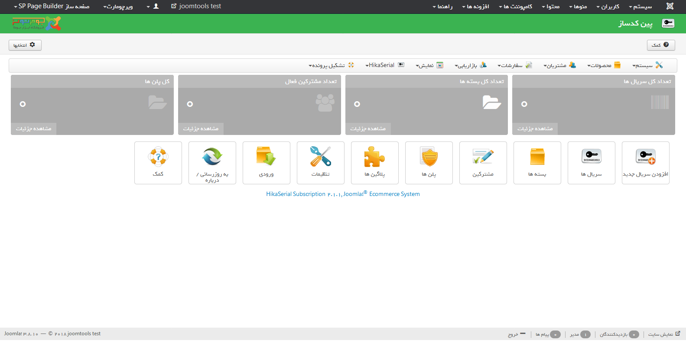
Task: View details of 'تعداد کل سریال ها' card
Action: pos(535,128)
